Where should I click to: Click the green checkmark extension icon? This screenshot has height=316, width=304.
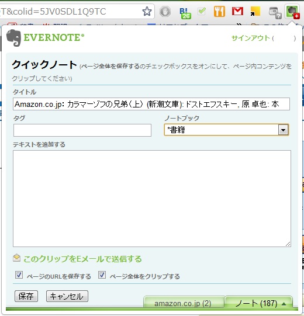click(202, 11)
